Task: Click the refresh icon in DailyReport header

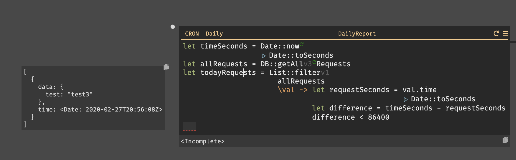Action: coord(496,33)
